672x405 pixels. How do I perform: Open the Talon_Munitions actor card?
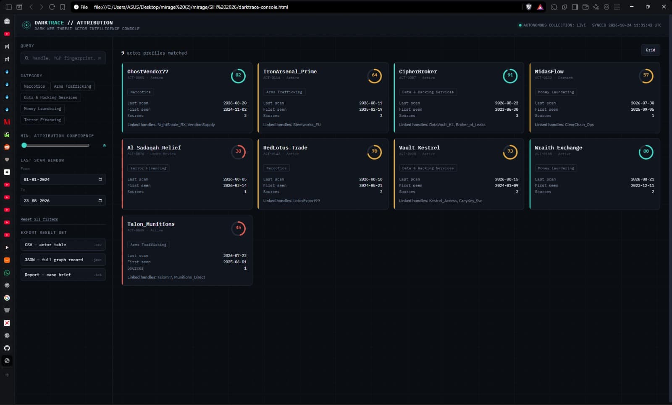click(x=187, y=250)
